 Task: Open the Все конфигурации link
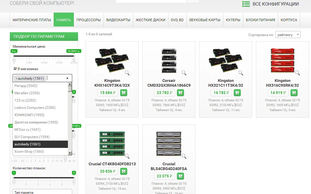pyautogui.click(x=276, y=4)
